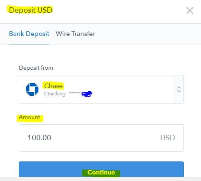The image size is (201, 181).
Task: Close the Deposit USD dialog
Action: pos(190,11)
